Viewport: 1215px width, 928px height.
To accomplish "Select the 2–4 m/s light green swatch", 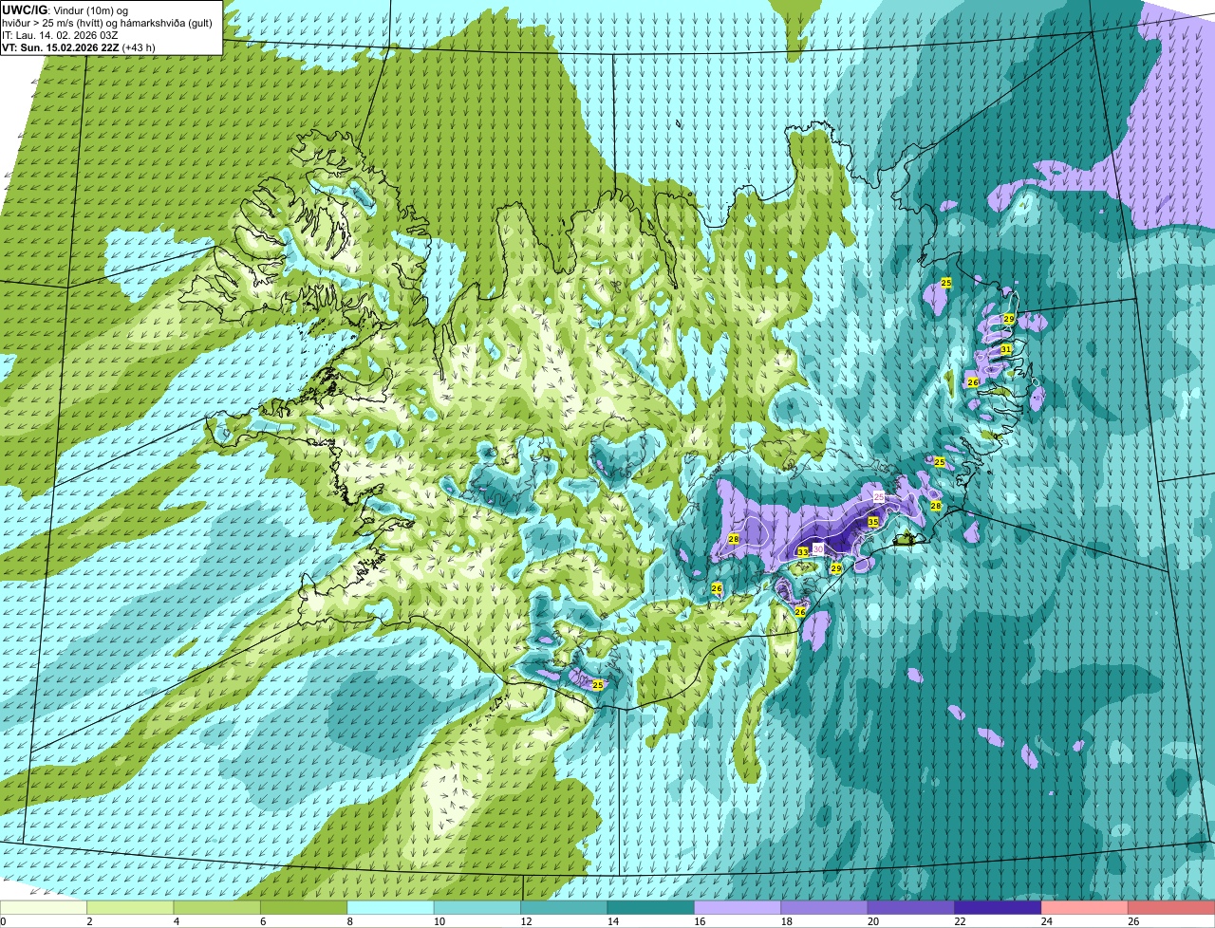I will pos(131,907).
